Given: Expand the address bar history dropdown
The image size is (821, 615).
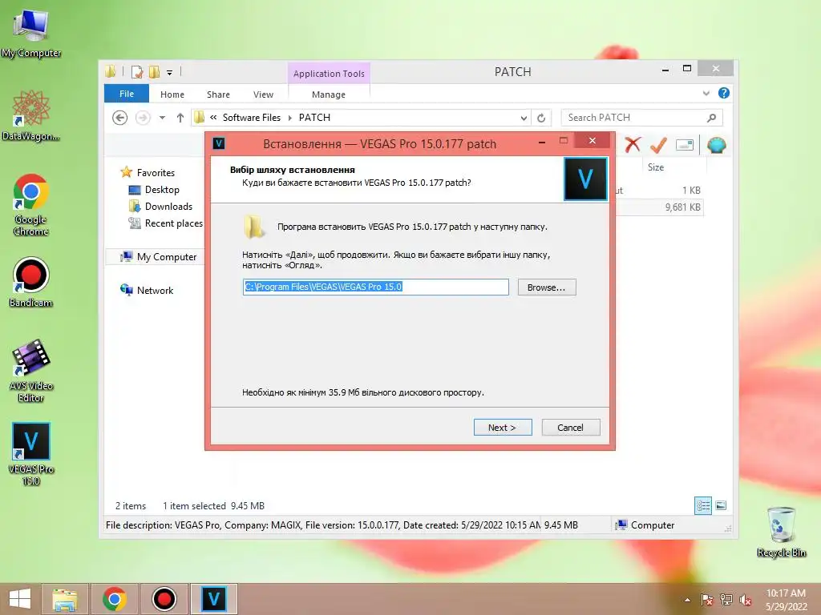Looking at the screenshot, I should [x=524, y=118].
